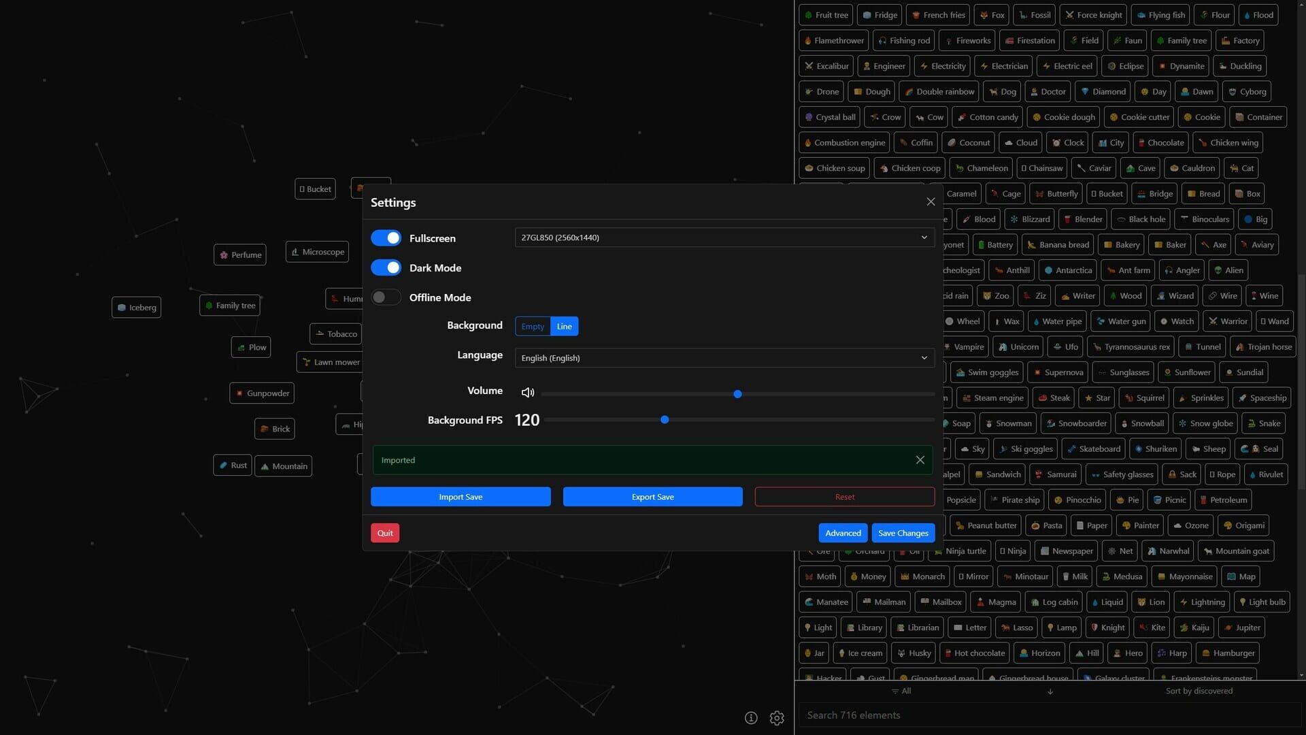
Task: Click the info icon near the gear
Action: 751,718
